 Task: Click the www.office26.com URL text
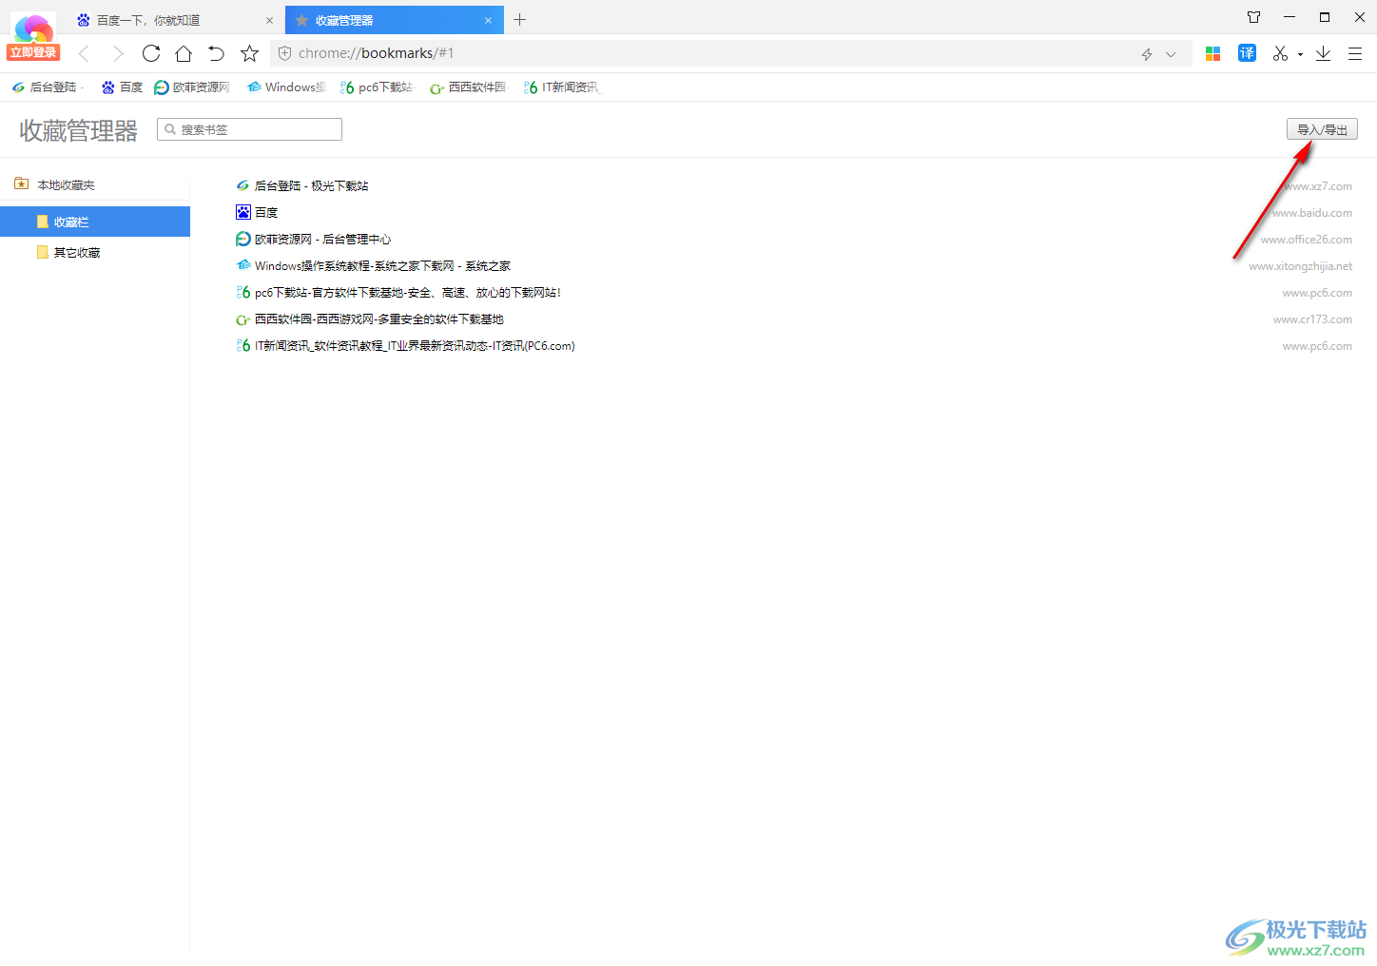point(1307,240)
